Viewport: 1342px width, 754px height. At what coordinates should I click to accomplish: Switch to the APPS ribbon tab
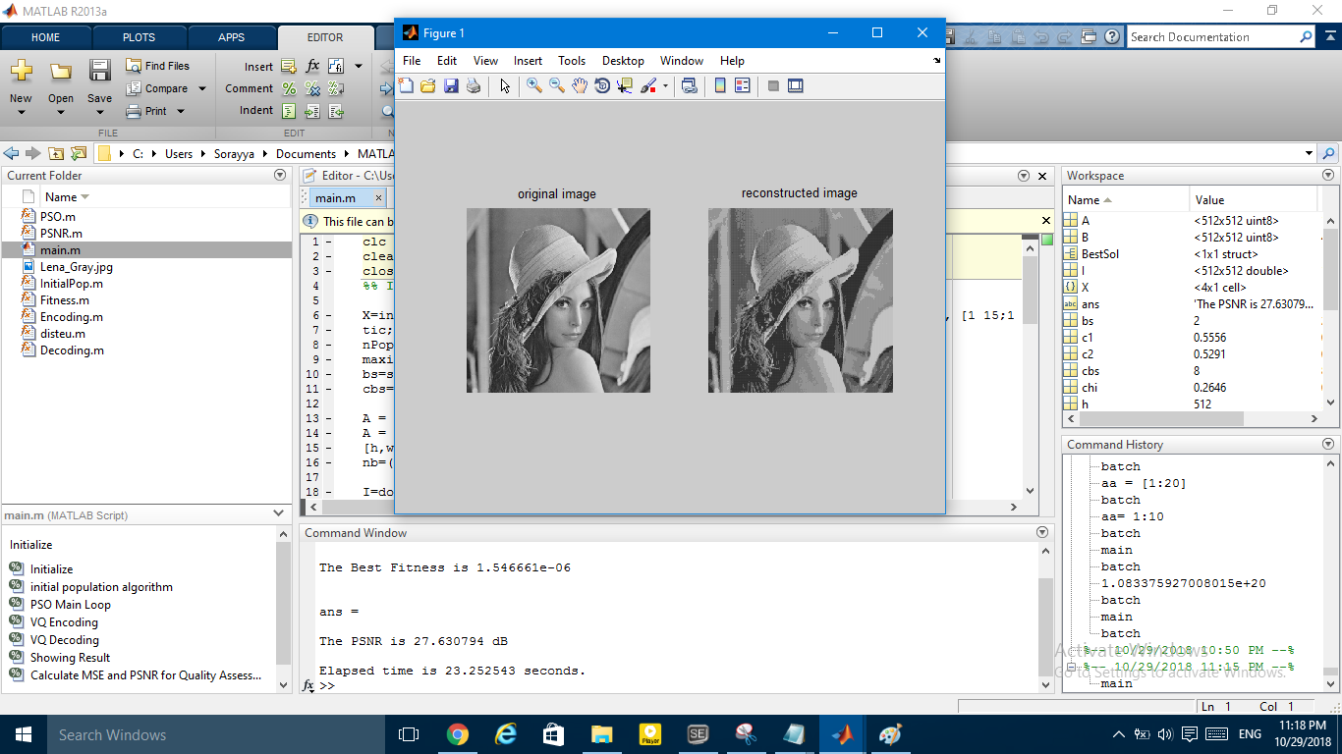coord(232,37)
